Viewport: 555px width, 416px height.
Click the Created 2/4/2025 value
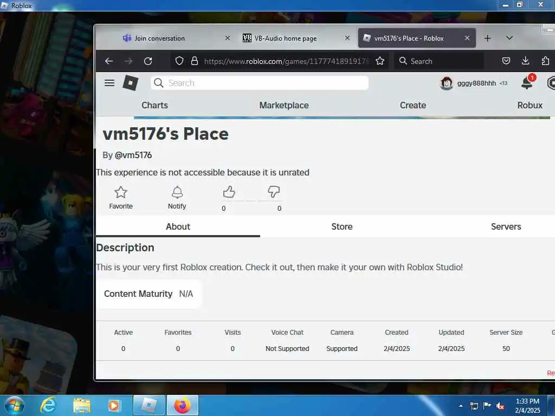coord(396,348)
